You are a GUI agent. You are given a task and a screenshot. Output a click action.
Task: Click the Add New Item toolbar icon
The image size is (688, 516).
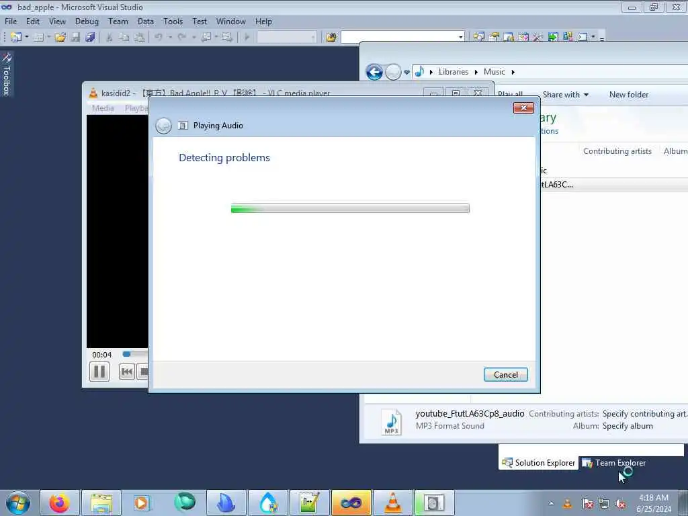[38, 38]
